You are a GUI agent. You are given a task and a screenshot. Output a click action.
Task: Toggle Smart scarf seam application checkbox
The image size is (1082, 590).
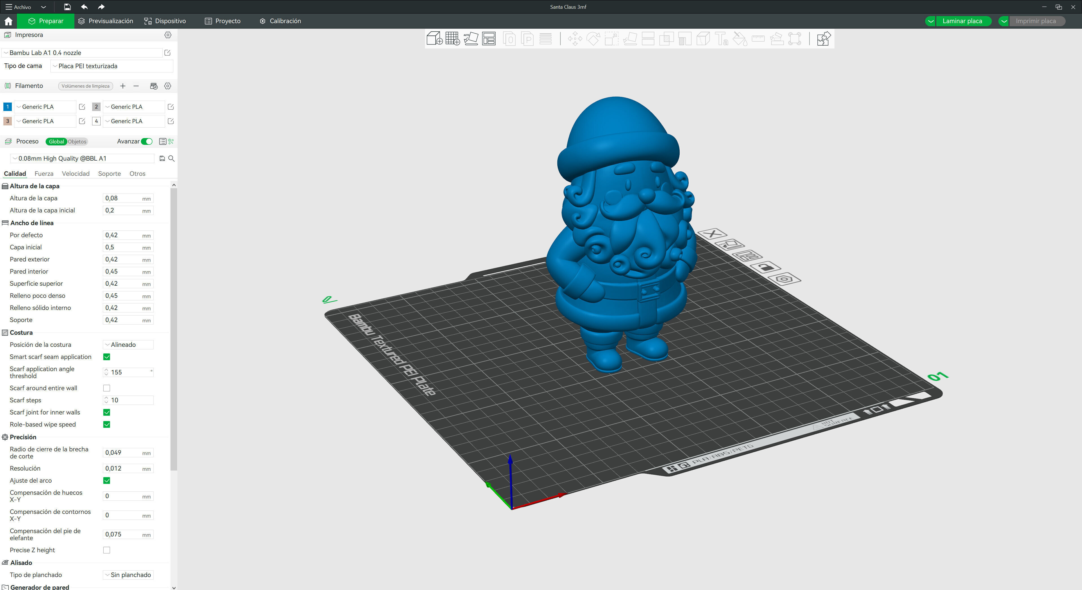tap(107, 357)
